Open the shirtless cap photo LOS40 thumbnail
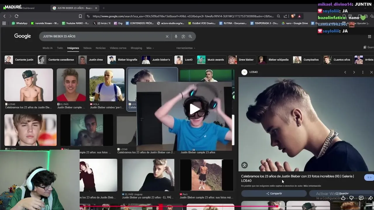Image resolution: width=374 pixels, height=210 pixels. pos(29,85)
